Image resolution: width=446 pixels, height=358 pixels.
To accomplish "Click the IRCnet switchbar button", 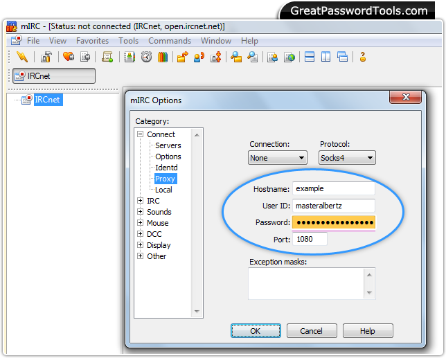I will tap(54, 75).
